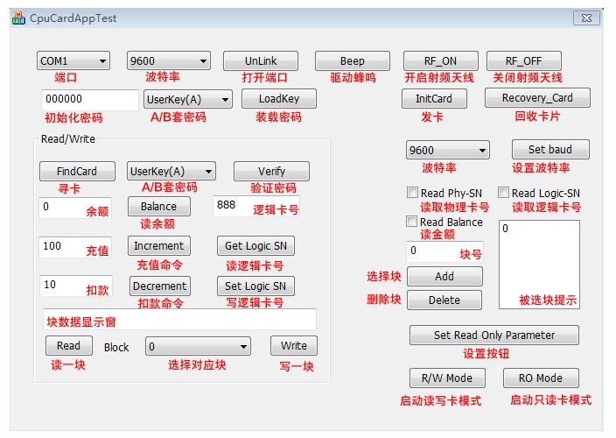Click the block data display field

coord(179,319)
